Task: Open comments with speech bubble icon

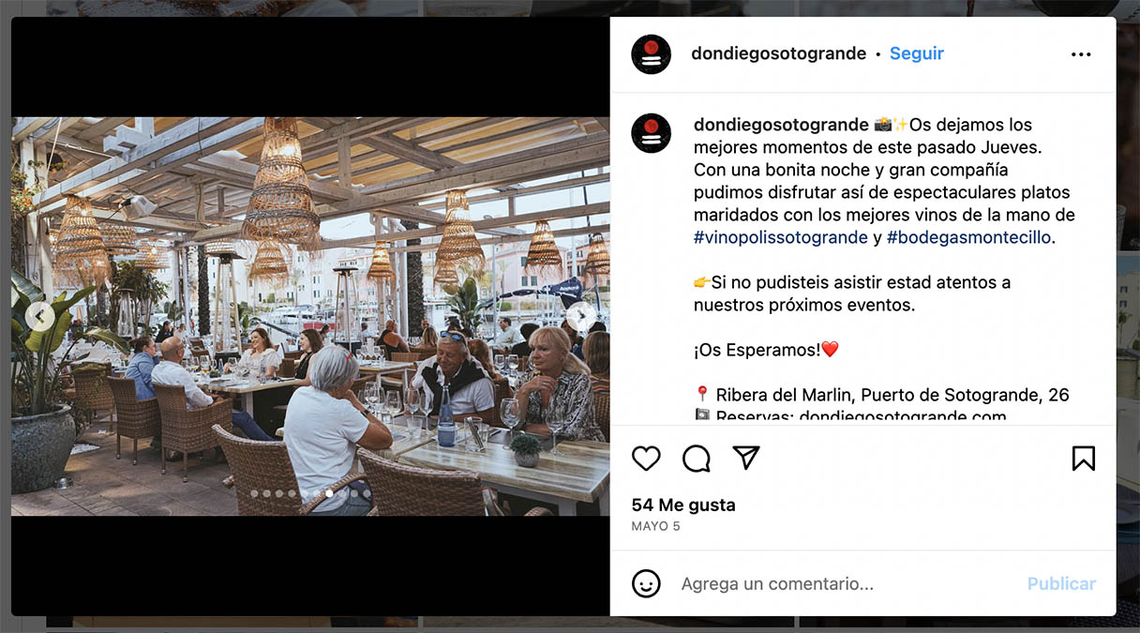Action: (697, 458)
